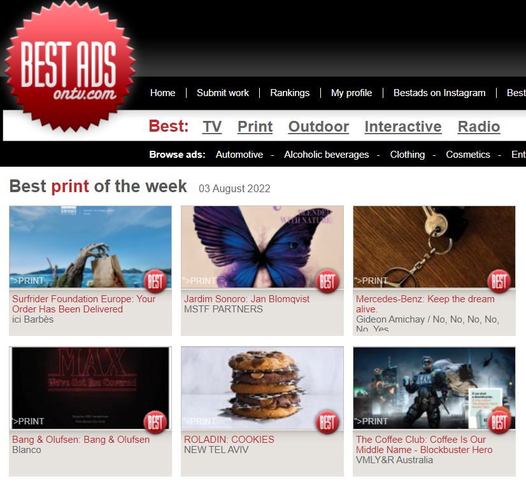Visit Bestads on Instagram
Screen dimensions: 526x488
point(439,93)
